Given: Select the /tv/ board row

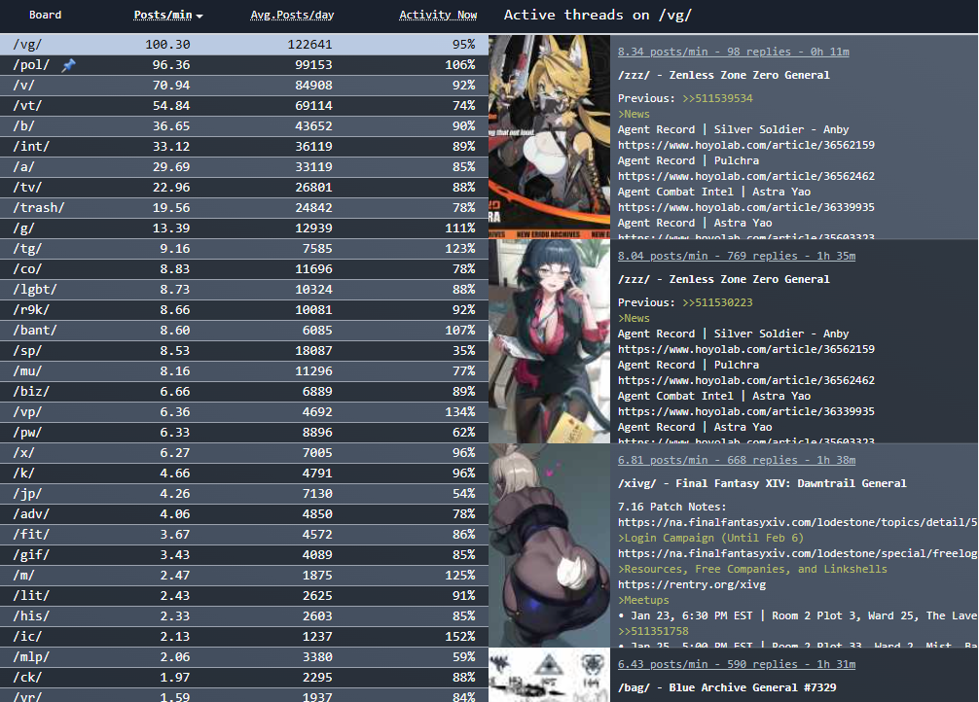Looking at the screenshot, I should [244, 188].
